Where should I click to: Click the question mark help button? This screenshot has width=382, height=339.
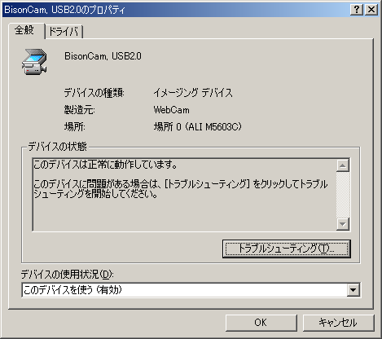pos(357,10)
